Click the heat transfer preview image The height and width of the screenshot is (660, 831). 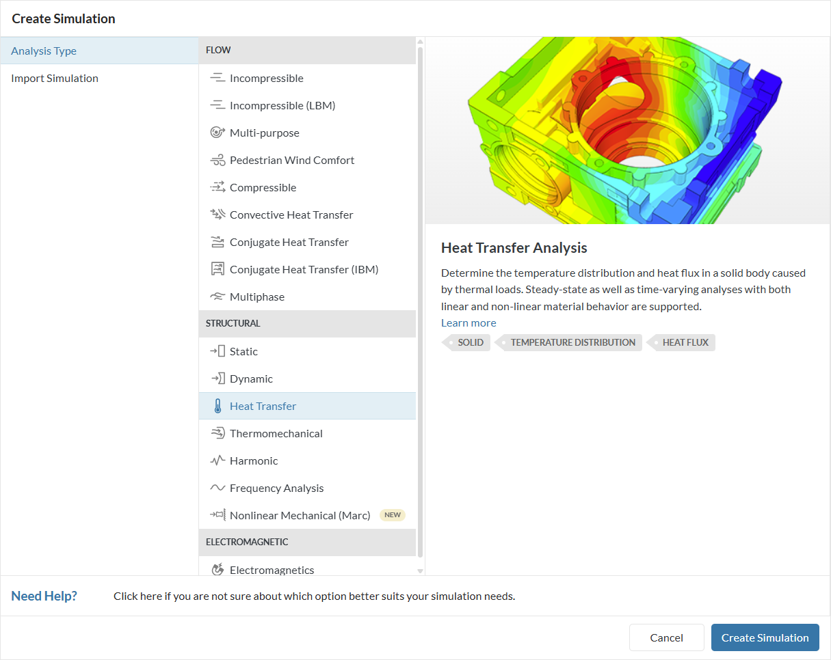tap(627, 130)
